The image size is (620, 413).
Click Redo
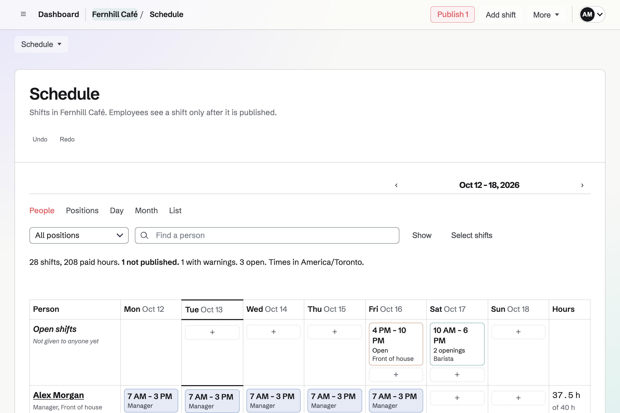[x=67, y=139]
